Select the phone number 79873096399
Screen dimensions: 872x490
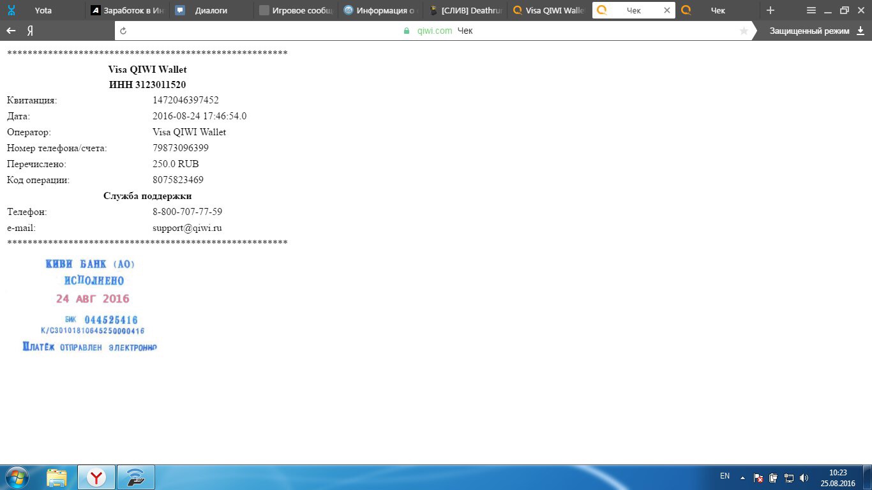[x=181, y=148]
